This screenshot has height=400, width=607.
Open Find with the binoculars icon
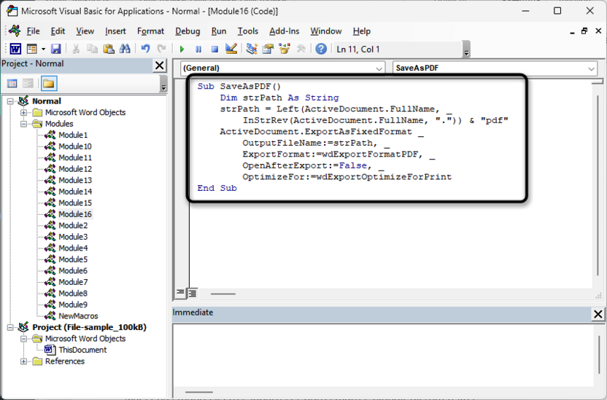coord(125,49)
